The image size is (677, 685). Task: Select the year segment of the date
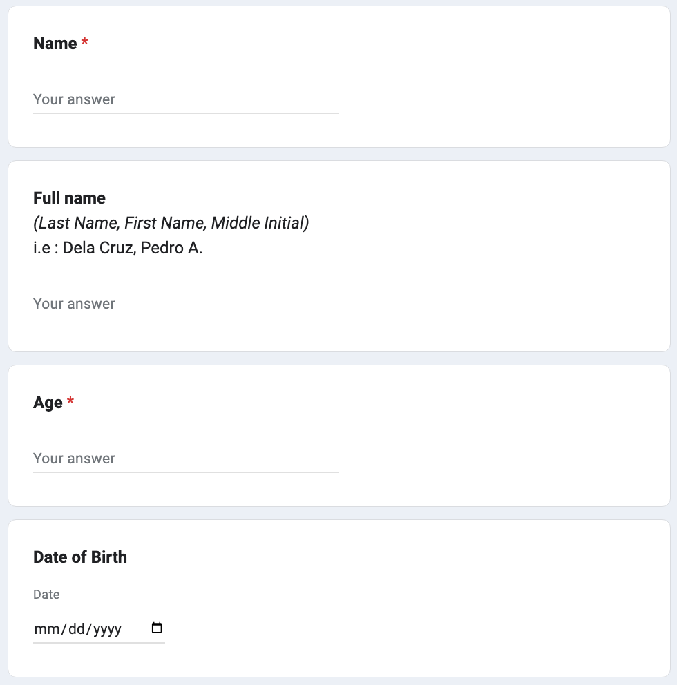pos(107,629)
